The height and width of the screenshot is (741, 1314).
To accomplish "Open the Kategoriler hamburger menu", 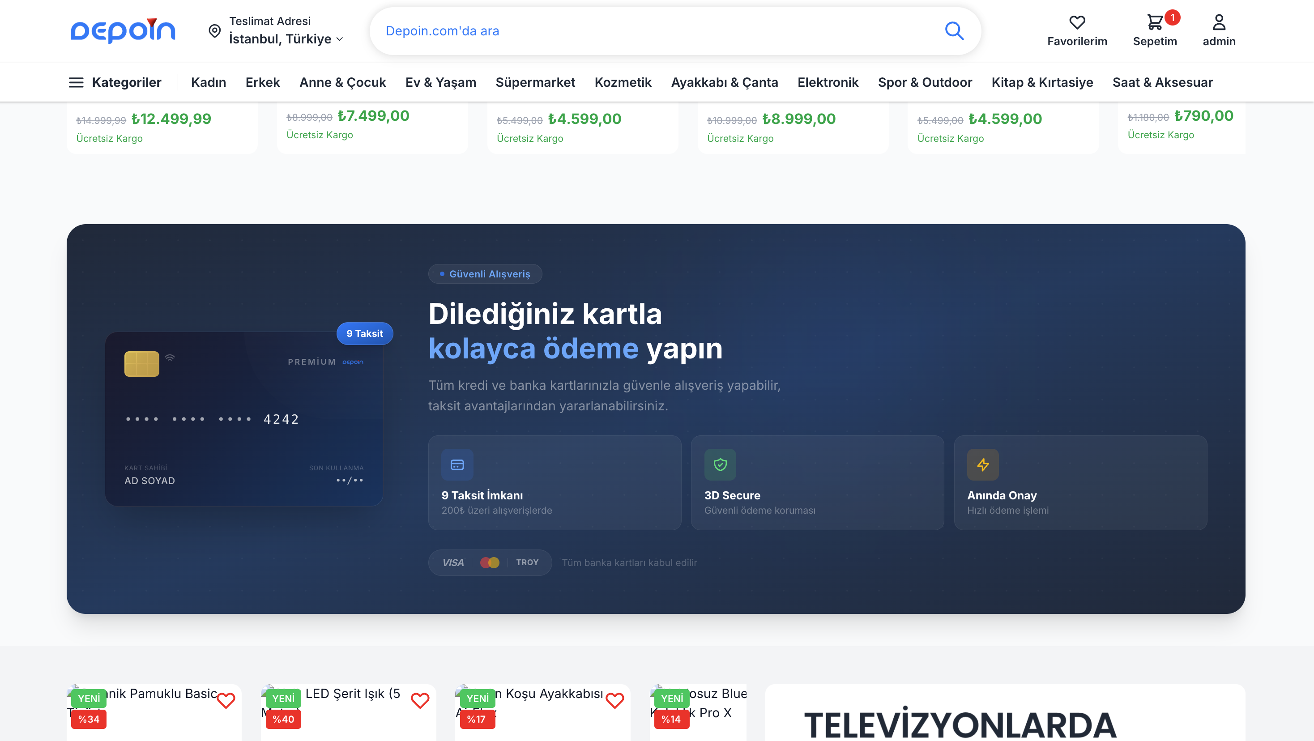I will [76, 83].
